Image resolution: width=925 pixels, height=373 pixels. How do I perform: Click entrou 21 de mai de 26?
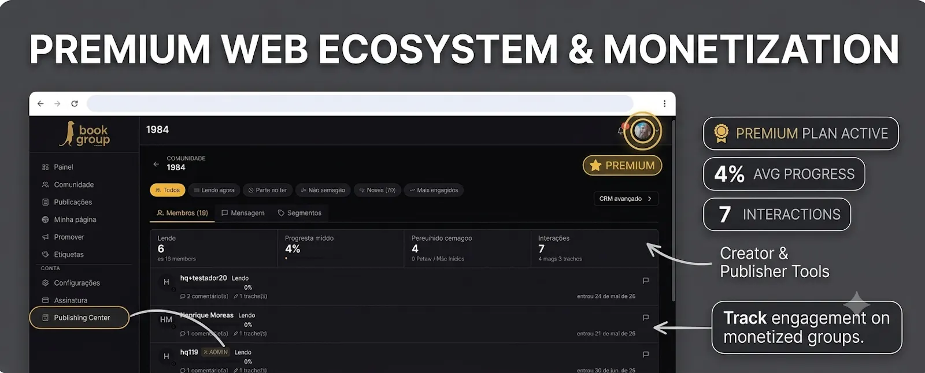click(x=606, y=333)
